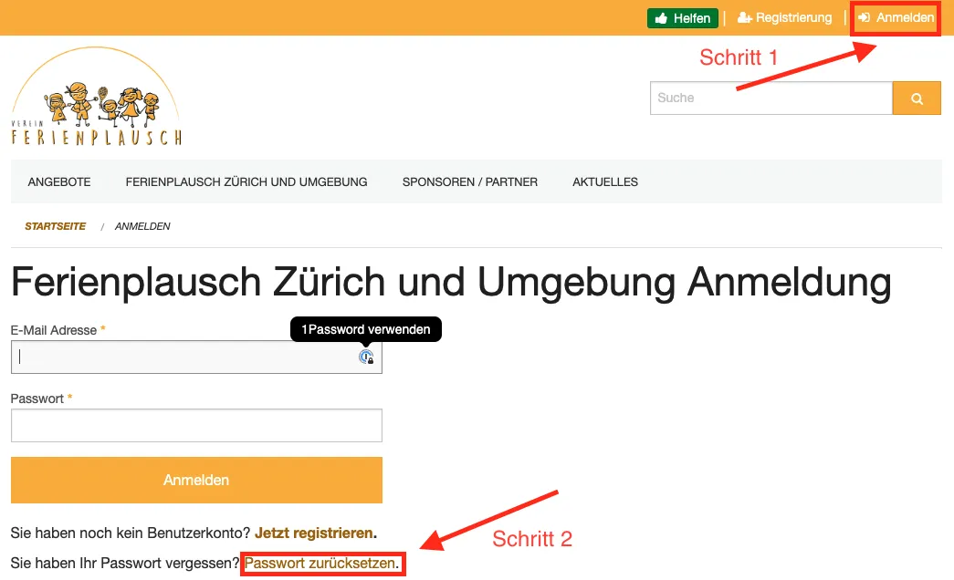The height and width of the screenshot is (580, 954).
Task: Select SPONSOREN / PARTNER in the navigation
Action: coord(469,181)
